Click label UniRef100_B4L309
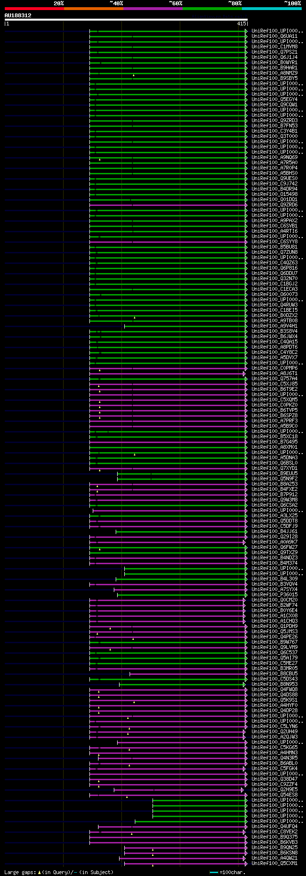Screen dimensions: 306x876 click(274, 579)
